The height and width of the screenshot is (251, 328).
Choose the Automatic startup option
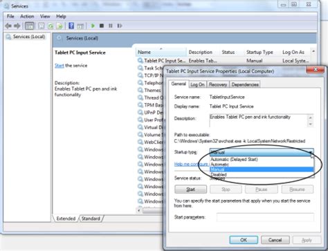tap(262, 165)
